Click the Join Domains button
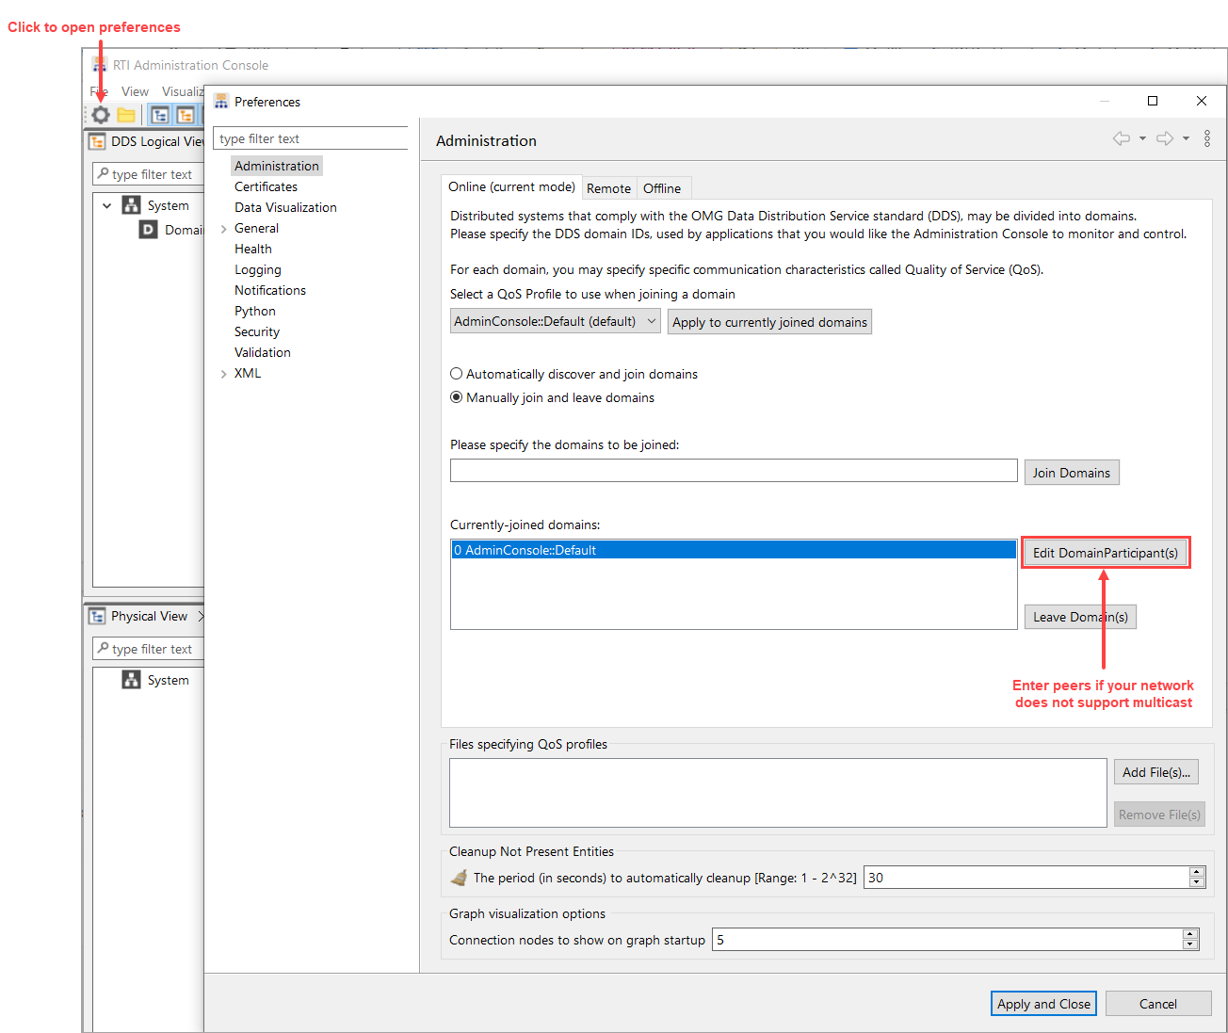This screenshot has height=1033, width=1228. (1072, 473)
